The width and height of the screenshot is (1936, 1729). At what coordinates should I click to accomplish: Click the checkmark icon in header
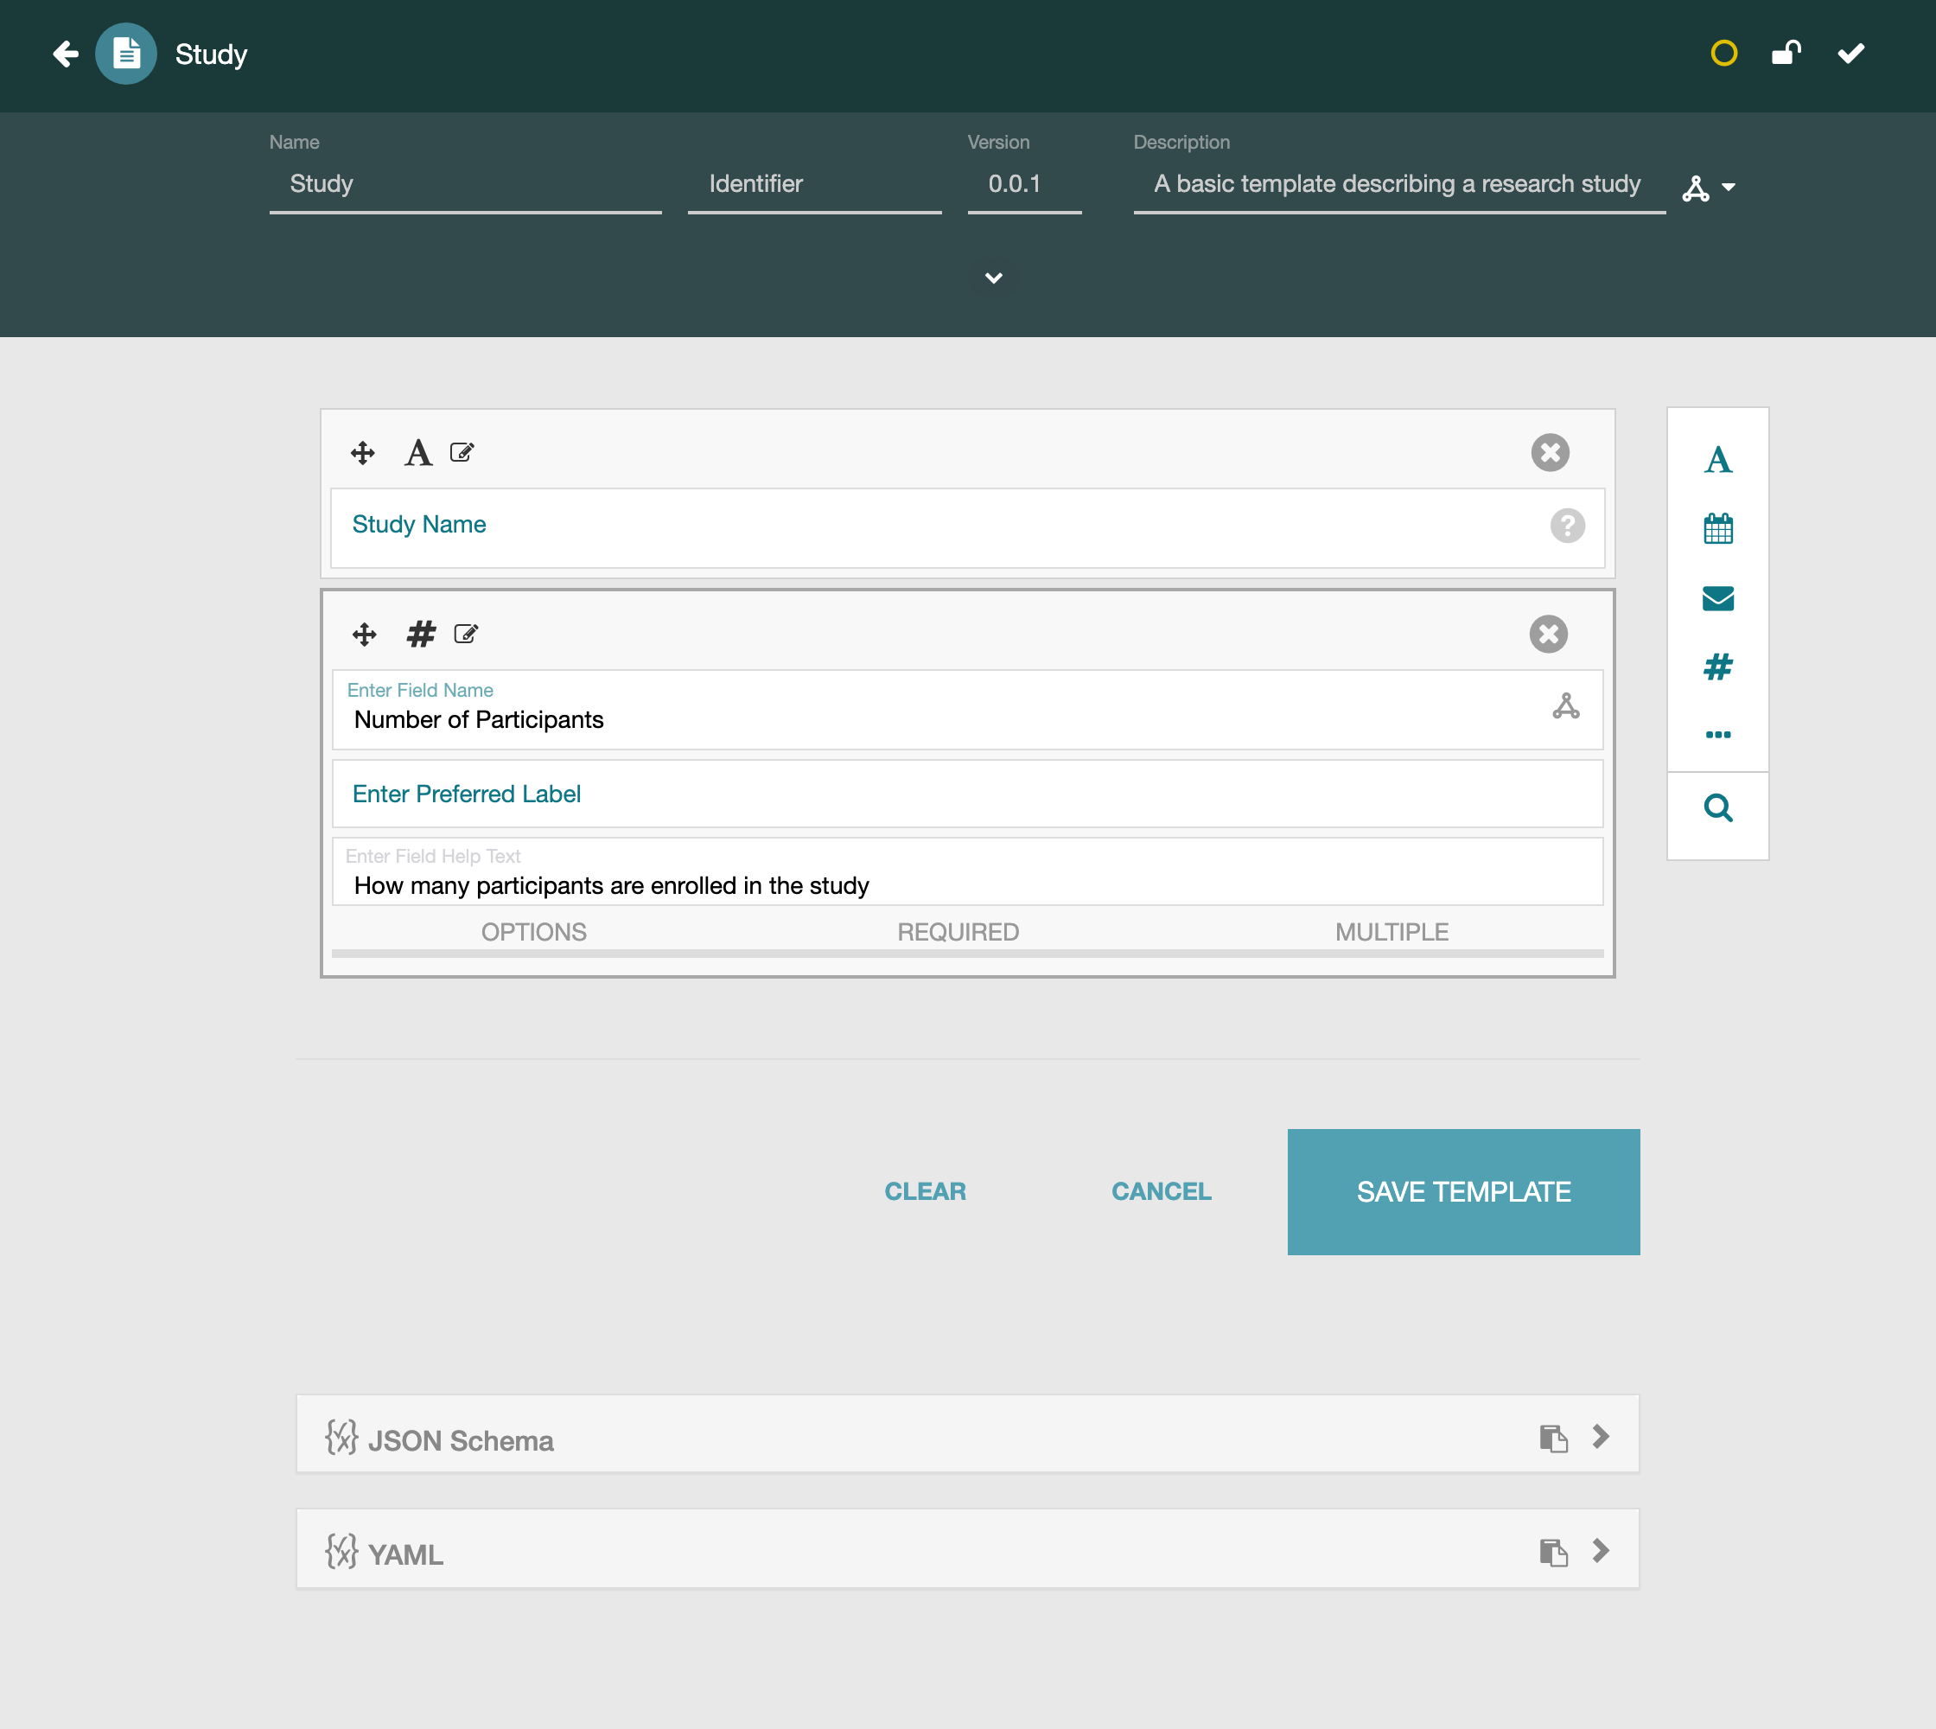[x=1850, y=54]
